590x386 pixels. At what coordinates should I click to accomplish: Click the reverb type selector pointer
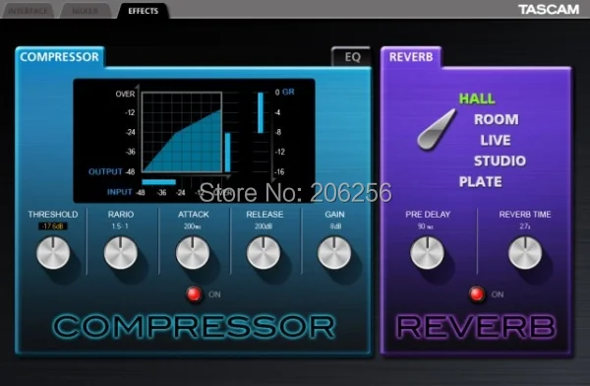tap(437, 129)
